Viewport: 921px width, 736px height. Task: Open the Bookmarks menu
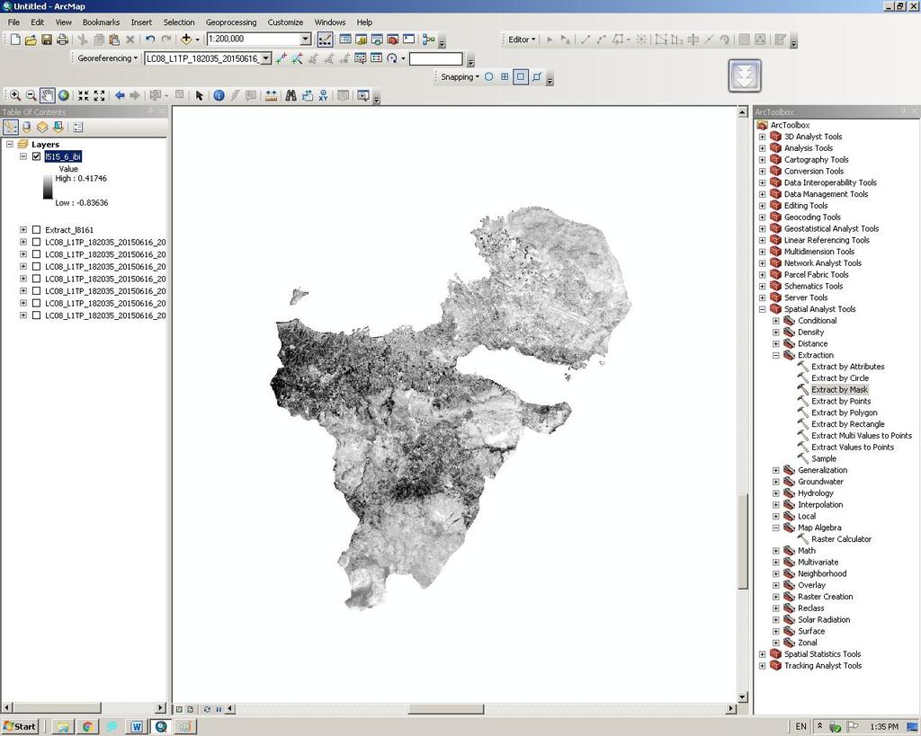tap(101, 22)
